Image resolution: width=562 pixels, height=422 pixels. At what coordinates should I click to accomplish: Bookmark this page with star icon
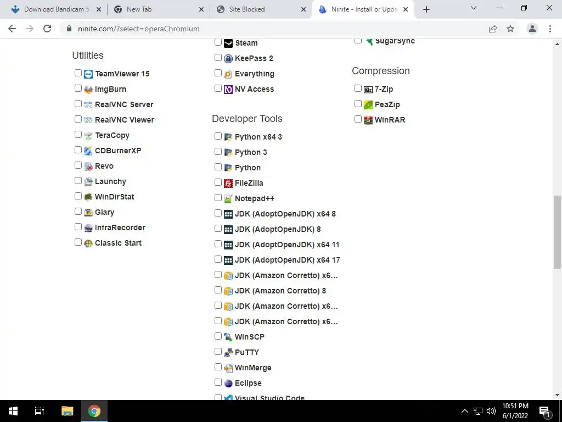point(510,29)
